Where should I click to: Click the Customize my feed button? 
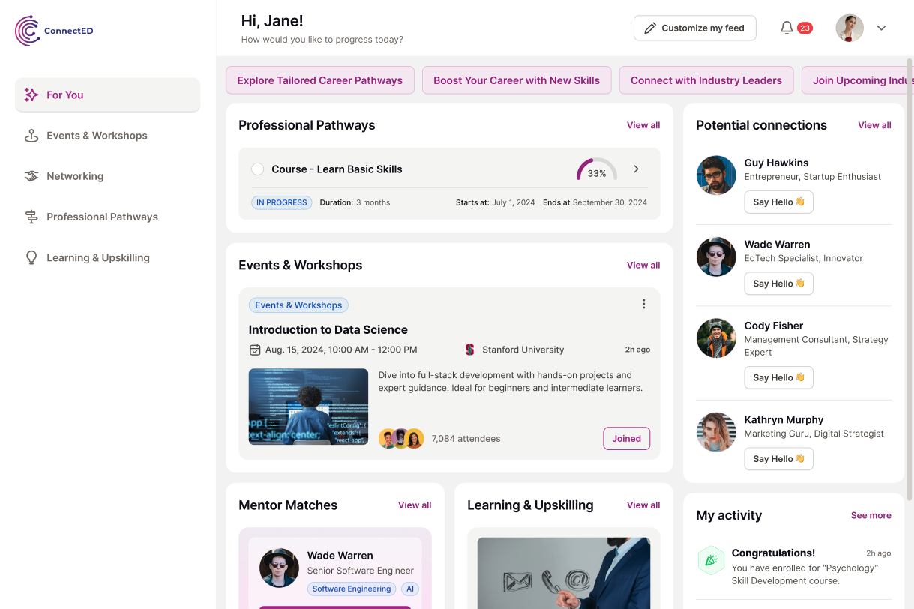(x=694, y=28)
